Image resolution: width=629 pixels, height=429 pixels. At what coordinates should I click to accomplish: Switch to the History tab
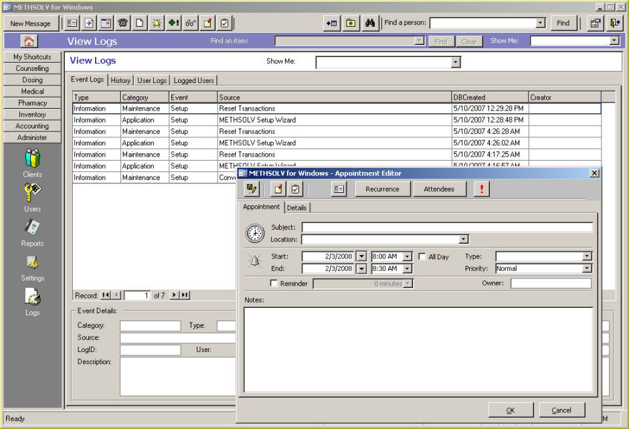(x=120, y=80)
